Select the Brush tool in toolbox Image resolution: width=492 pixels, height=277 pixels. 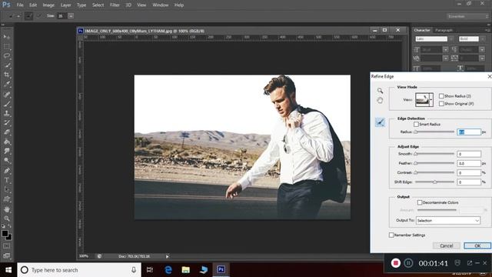[x=7, y=104]
